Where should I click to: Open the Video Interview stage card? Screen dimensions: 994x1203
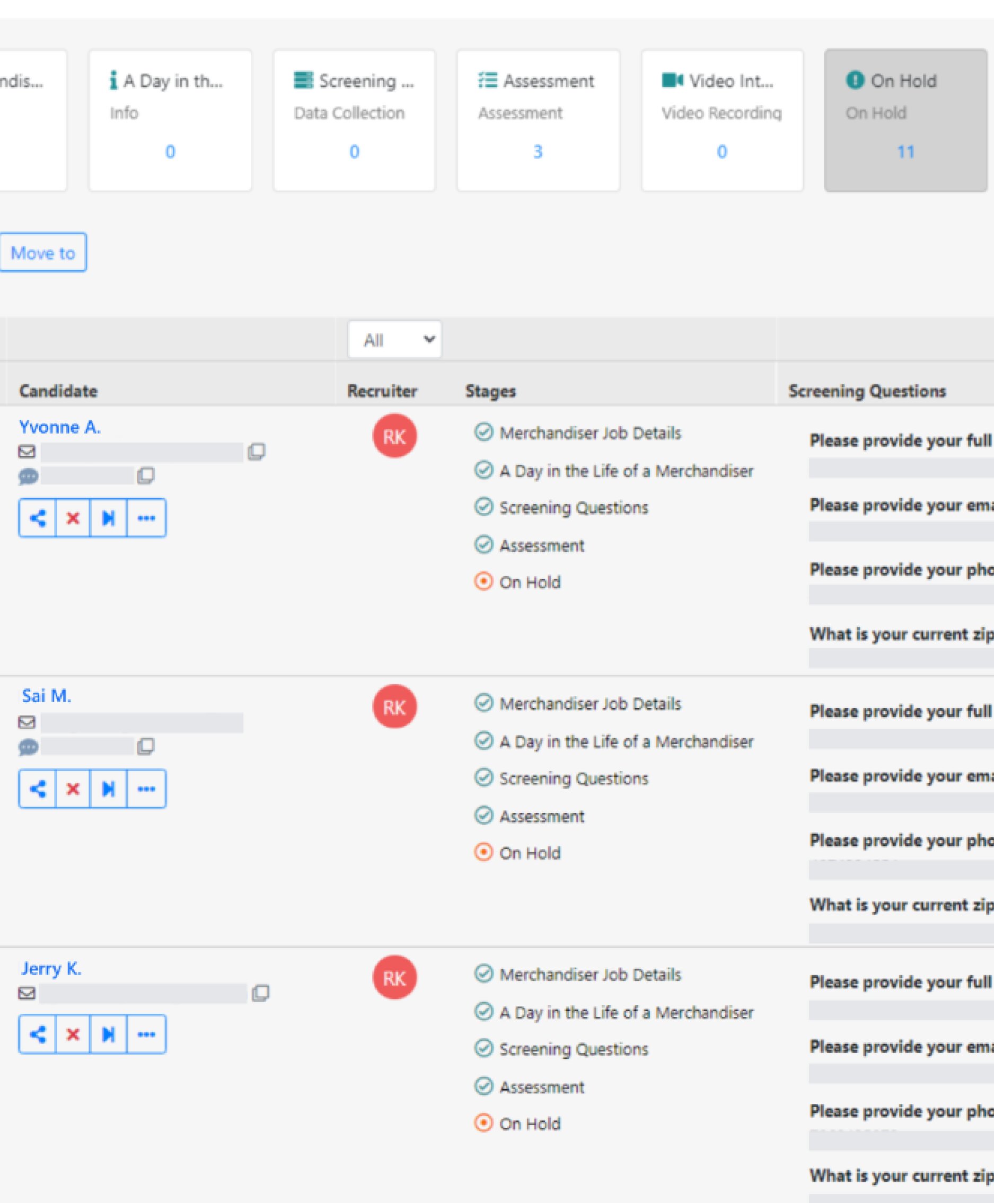pos(722,120)
